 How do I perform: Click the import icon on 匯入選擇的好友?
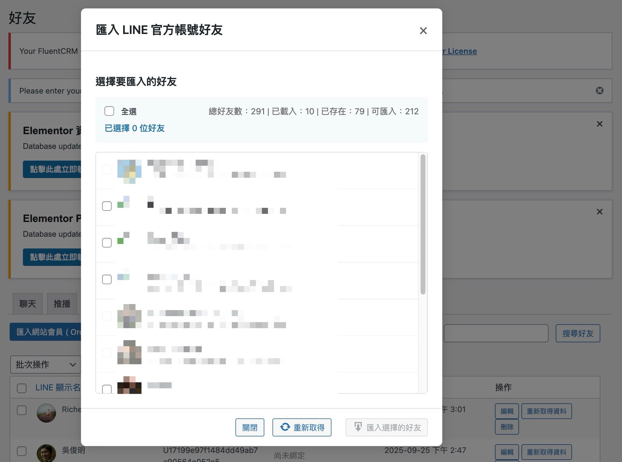pos(358,427)
